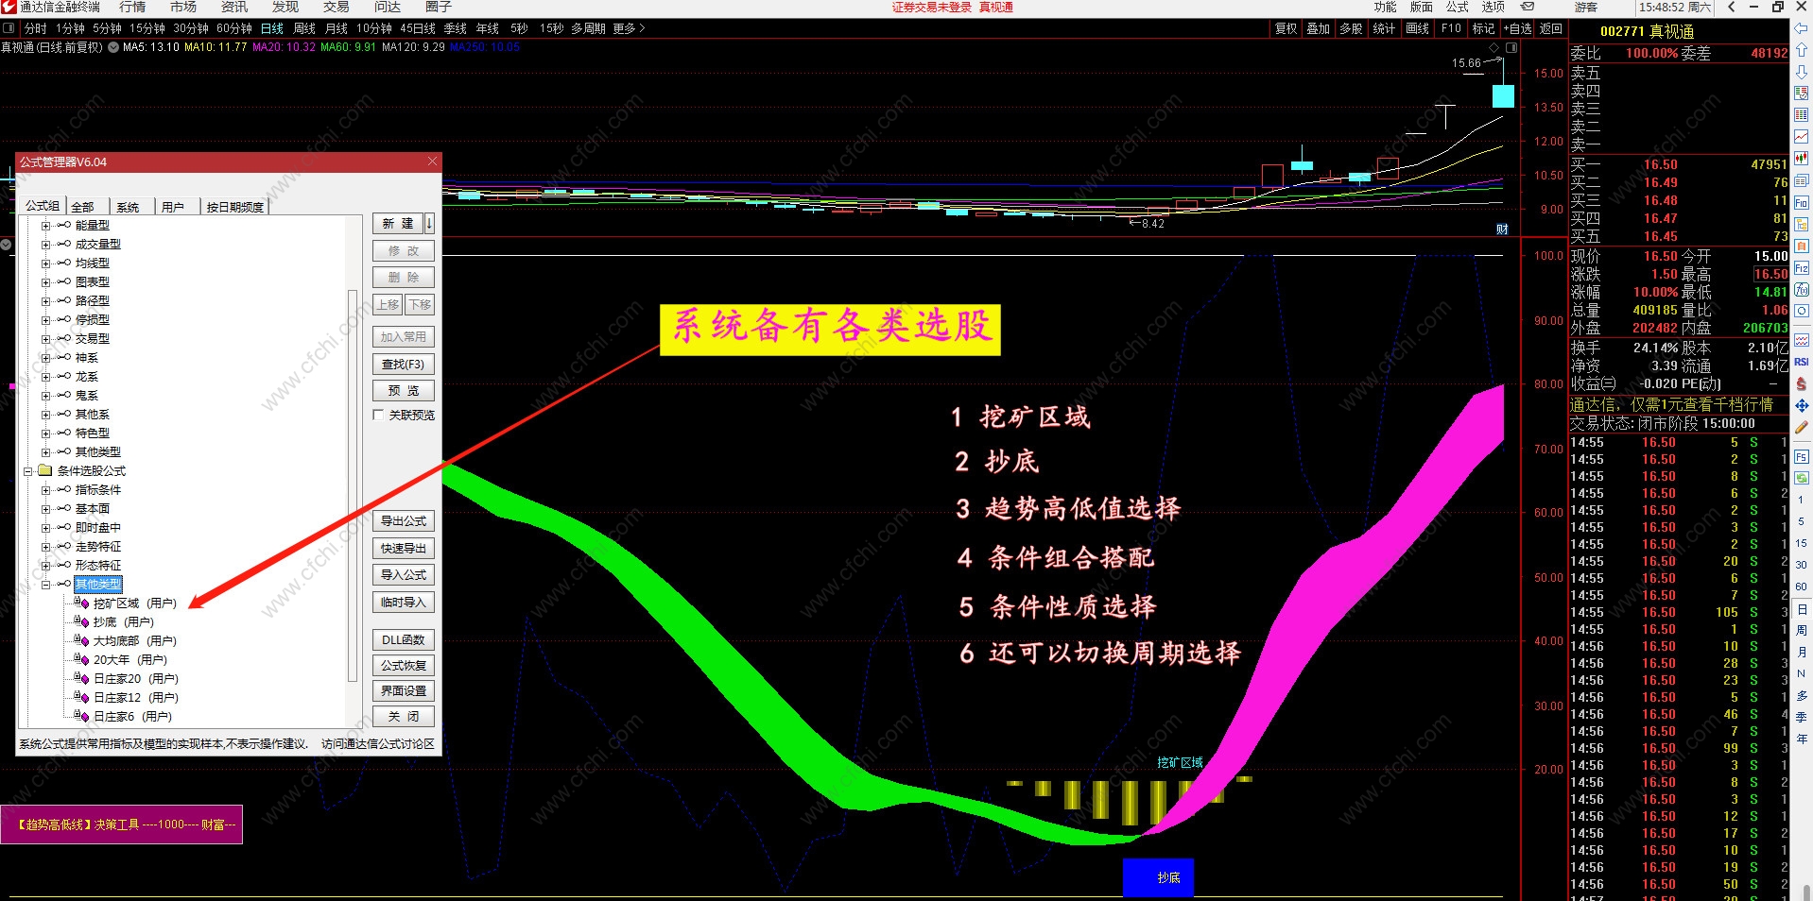Click the 预览 button
Viewport: 1813px width, 901px height.
click(x=404, y=390)
